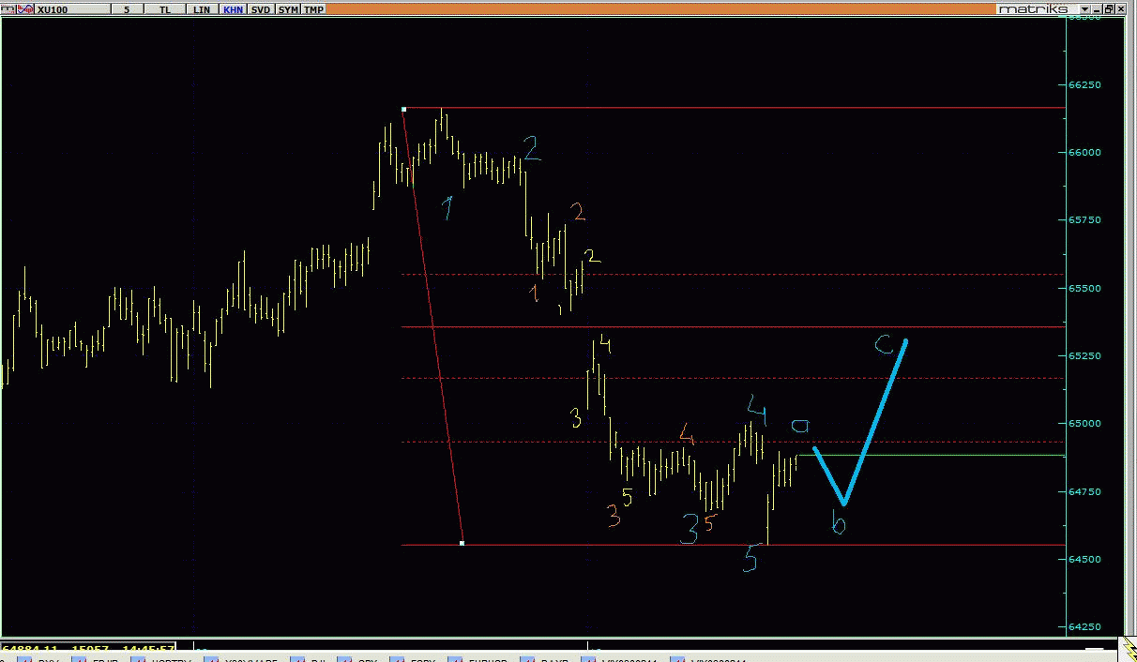Restore the chart window size
Image resolution: width=1137 pixels, height=662 pixels.
click(1107, 8)
